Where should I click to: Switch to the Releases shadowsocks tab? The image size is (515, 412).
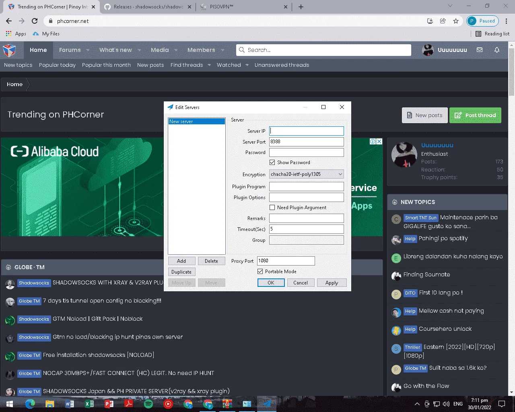[x=148, y=7]
